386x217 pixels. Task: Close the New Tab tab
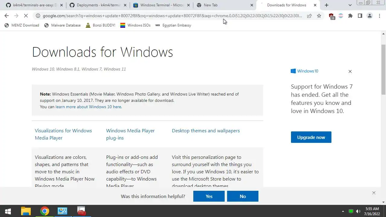[252, 5]
